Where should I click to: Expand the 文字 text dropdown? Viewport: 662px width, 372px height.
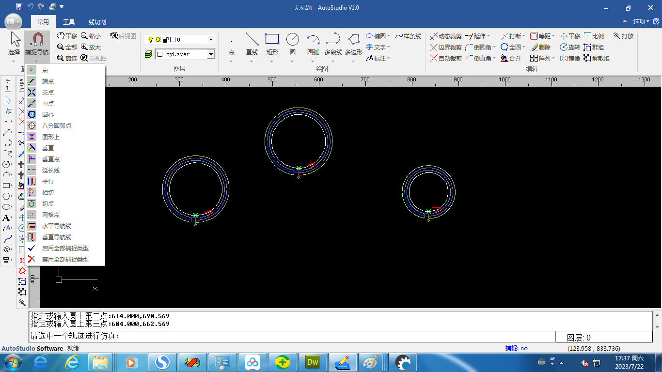click(390, 47)
